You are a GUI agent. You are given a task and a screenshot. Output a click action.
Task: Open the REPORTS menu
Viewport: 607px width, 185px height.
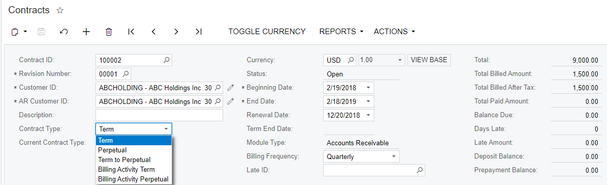[341, 32]
